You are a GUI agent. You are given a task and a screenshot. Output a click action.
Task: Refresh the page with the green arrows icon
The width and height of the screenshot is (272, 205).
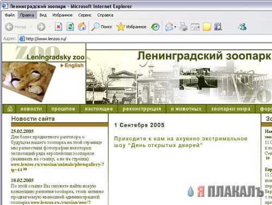pos(70,27)
